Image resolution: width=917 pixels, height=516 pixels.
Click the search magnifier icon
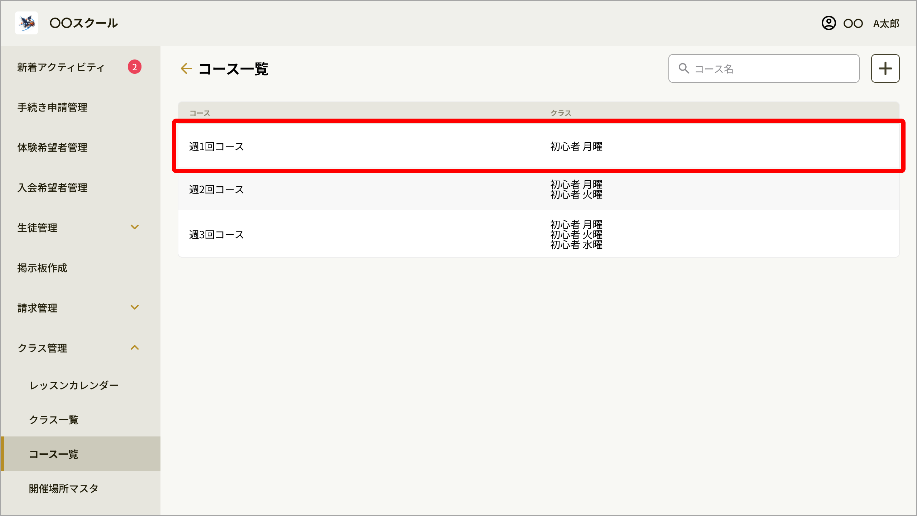[x=684, y=68]
